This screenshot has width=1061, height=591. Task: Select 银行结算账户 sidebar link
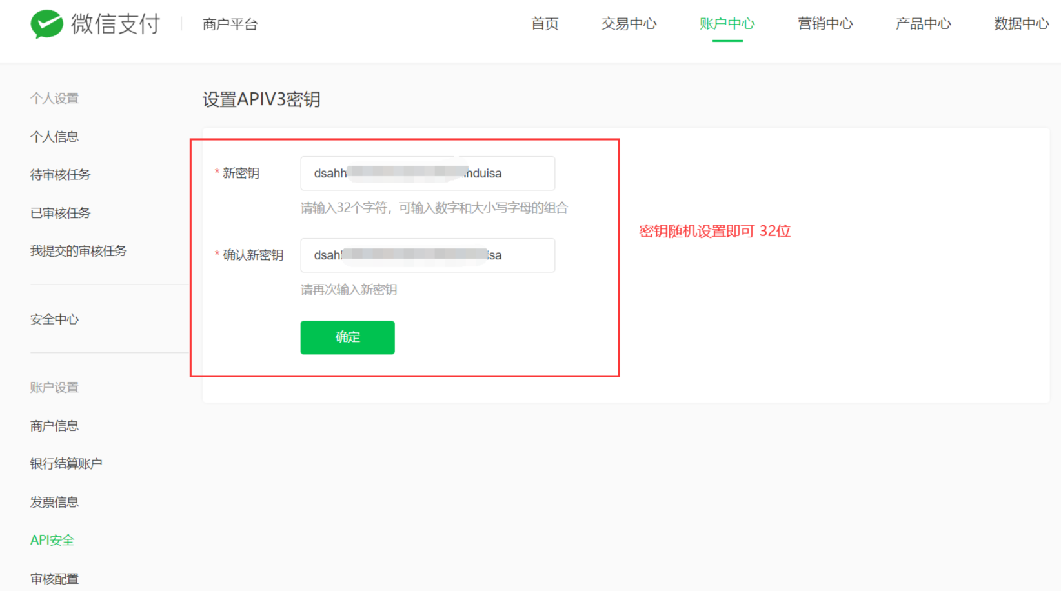pos(66,464)
